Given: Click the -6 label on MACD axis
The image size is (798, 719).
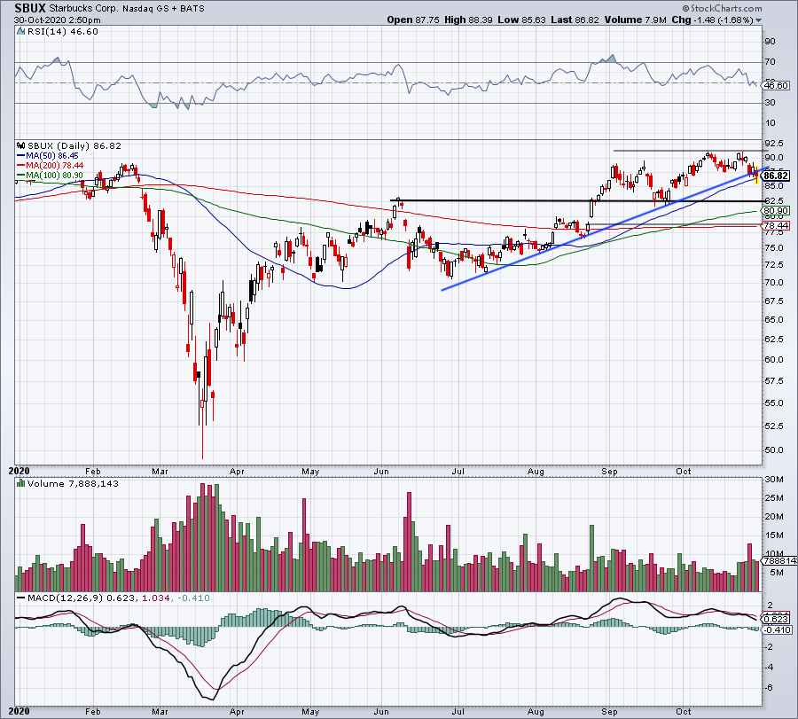Looking at the screenshot, I should tap(769, 688).
